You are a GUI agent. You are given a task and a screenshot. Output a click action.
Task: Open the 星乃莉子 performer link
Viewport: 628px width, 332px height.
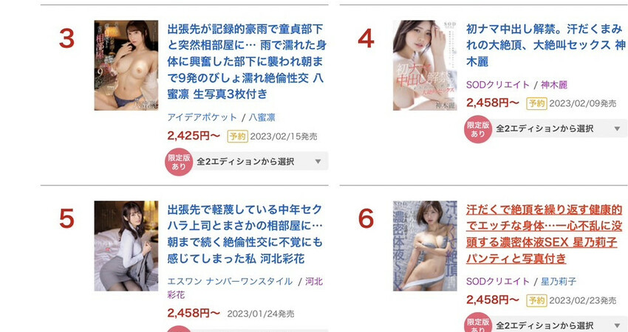point(559,281)
